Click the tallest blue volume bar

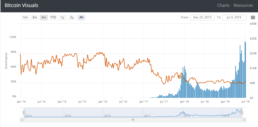click(x=245, y=69)
